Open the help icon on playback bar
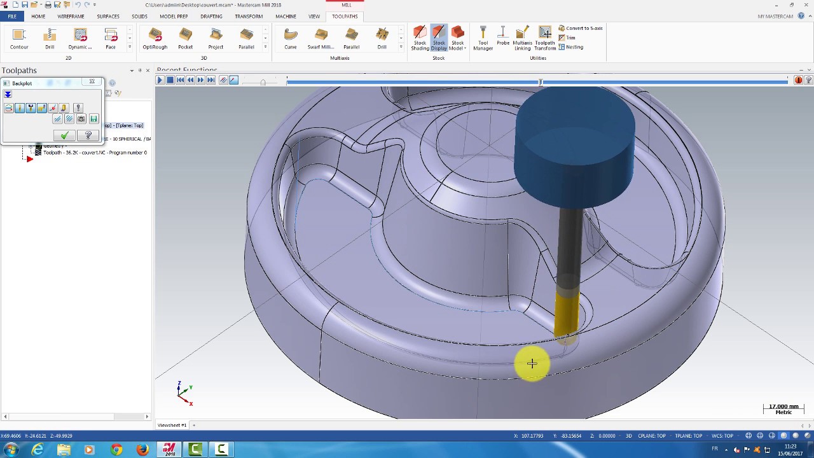 pos(808,80)
